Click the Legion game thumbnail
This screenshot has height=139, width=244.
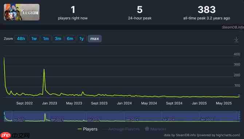point(21,12)
